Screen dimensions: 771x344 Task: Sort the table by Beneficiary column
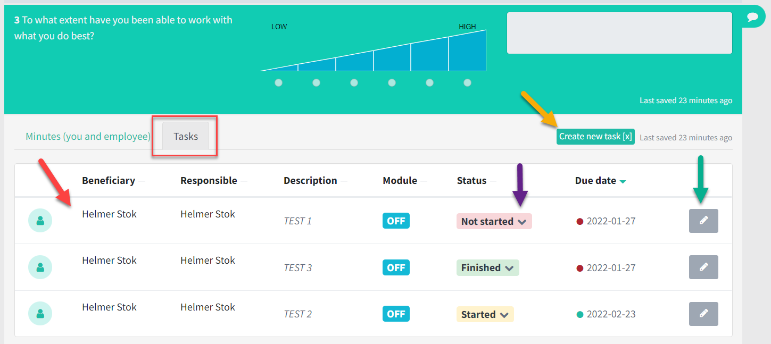109,180
